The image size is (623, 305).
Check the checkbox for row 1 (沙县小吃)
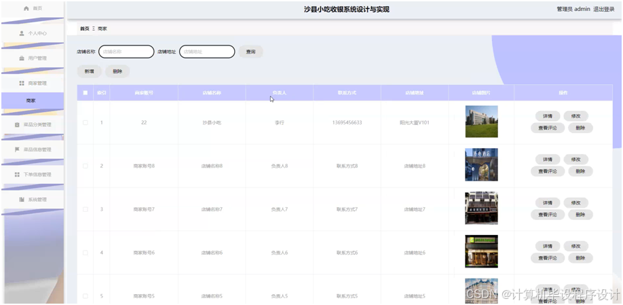click(85, 122)
